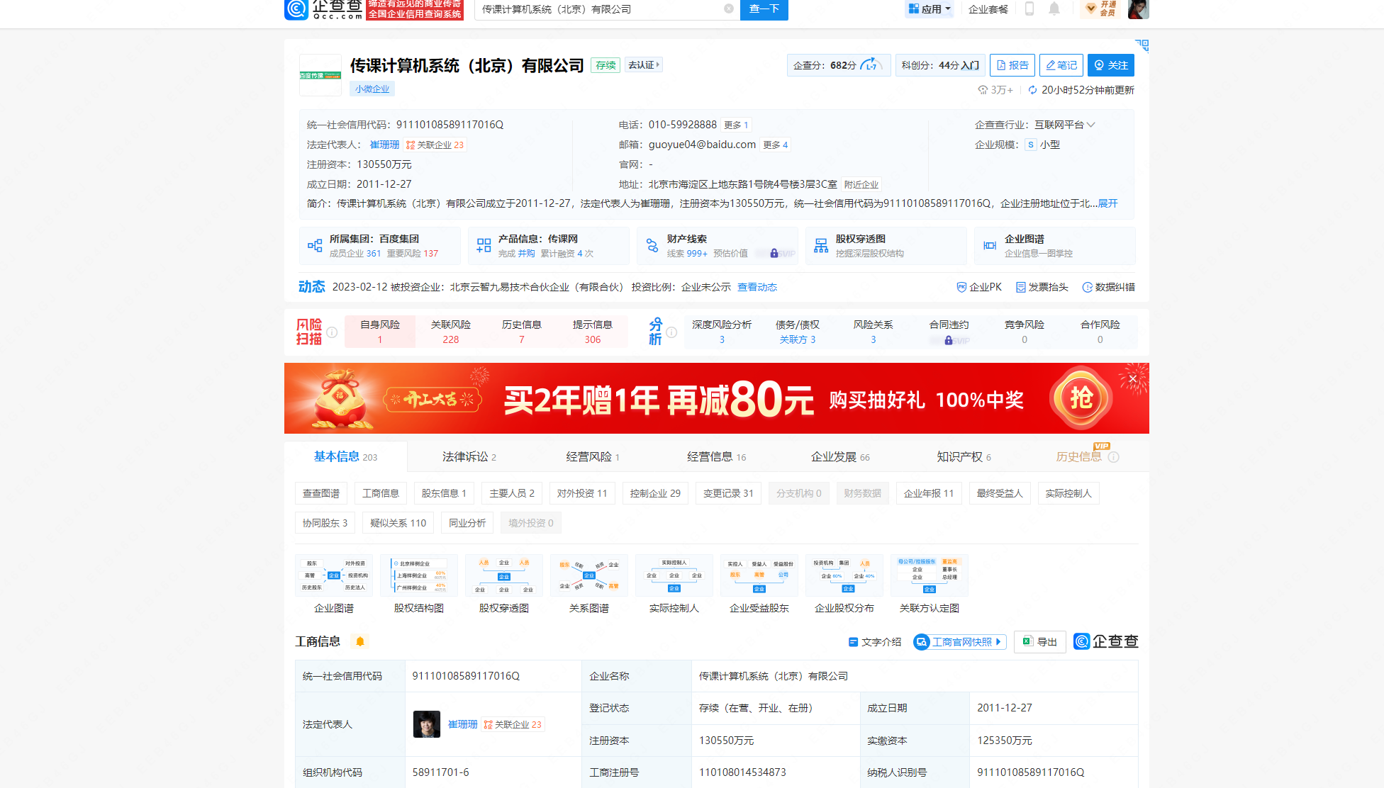Open the 所属集团 百度集团 card
Image resolution: width=1384 pixels, height=788 pixels.
[x=379, y=246]
